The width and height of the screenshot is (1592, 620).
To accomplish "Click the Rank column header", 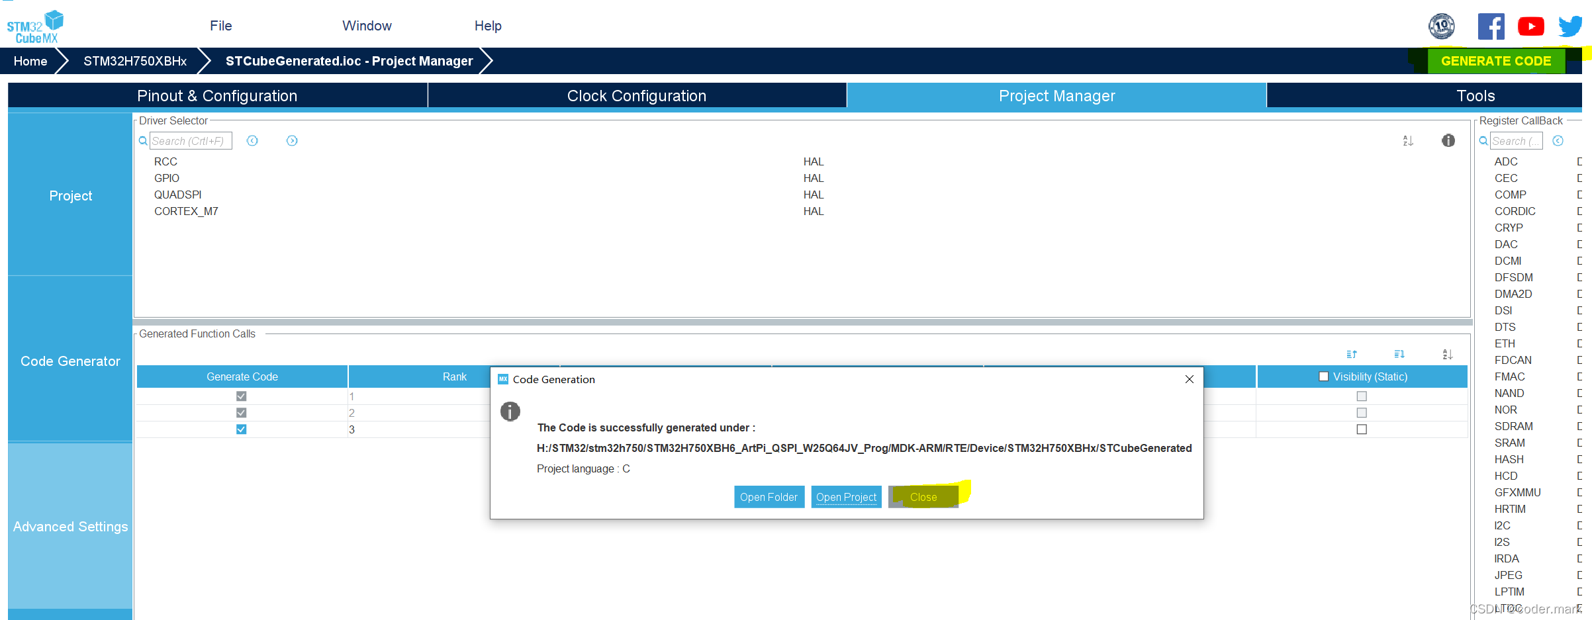I will pyautogui.click(x=454, y=376).
